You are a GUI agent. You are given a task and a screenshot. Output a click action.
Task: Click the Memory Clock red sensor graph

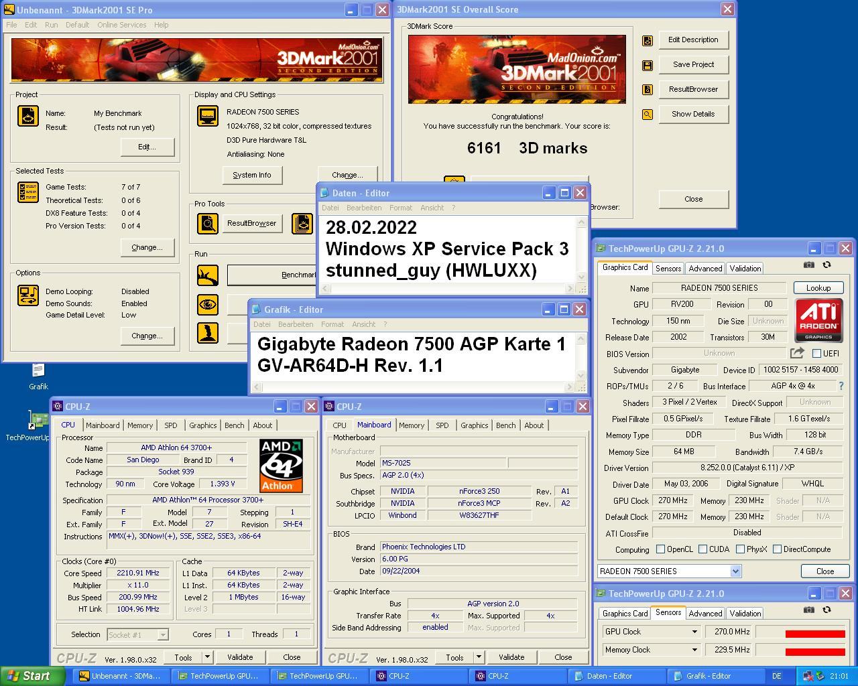[x=800, y=650]
